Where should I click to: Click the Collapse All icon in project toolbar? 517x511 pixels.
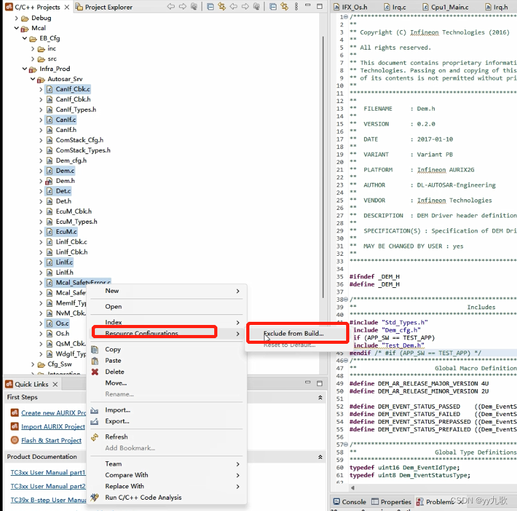210,7
